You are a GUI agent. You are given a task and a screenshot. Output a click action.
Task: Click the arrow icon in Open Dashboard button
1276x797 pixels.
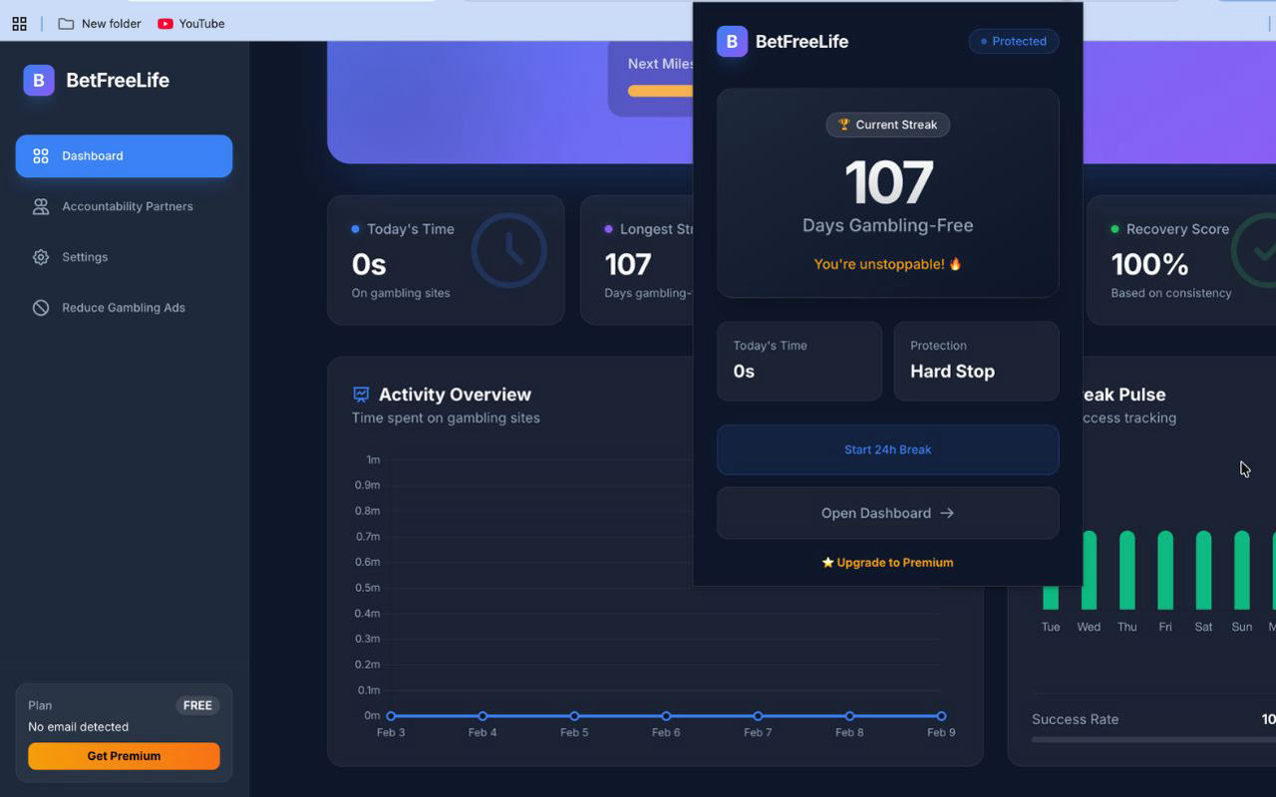(x=947, y=513)
